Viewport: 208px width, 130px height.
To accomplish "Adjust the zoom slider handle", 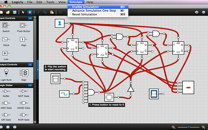I will (x=189, y=127).
